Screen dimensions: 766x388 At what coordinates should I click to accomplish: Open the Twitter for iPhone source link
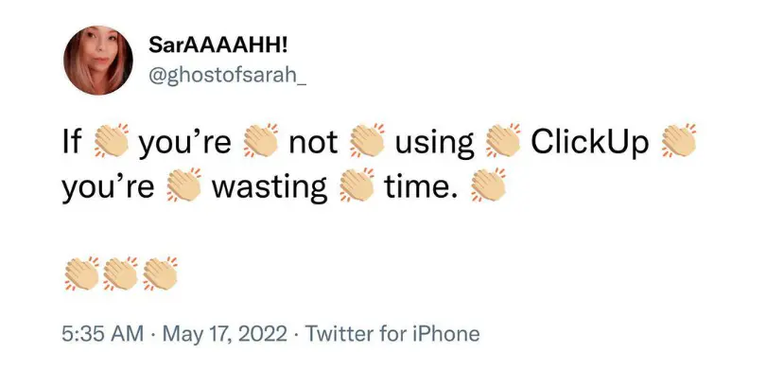coord(393,333)
